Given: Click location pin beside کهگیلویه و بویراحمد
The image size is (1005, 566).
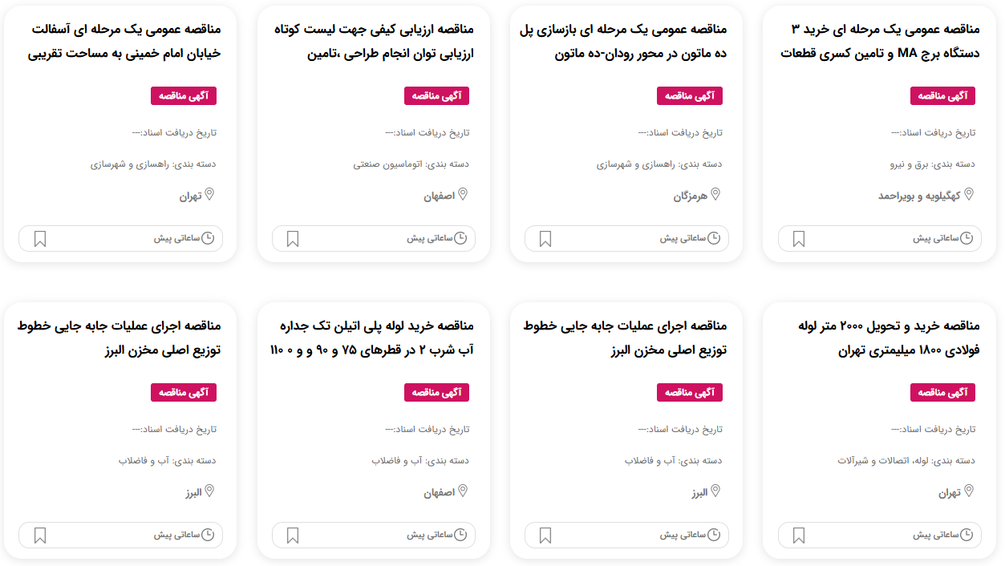Looking at the screenshot, I should [x=969, y=195].
